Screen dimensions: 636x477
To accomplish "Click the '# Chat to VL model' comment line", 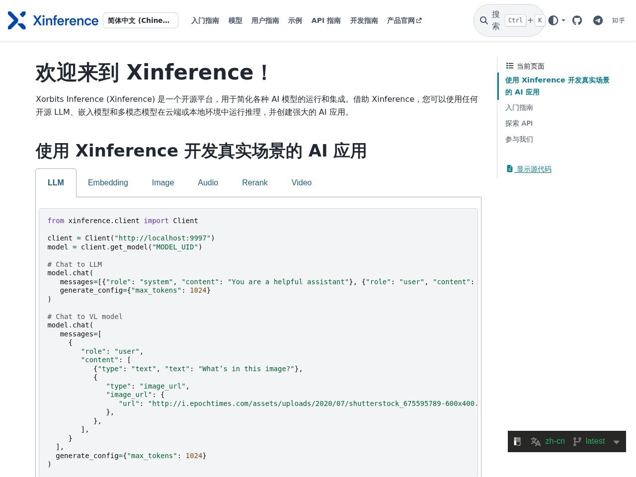I will tap(85, 317).
